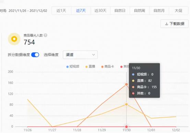Image resolution: width=190 pixels, height=133 pixels.
Task: Click the 754 exposure count value
Action: [29, 42]
